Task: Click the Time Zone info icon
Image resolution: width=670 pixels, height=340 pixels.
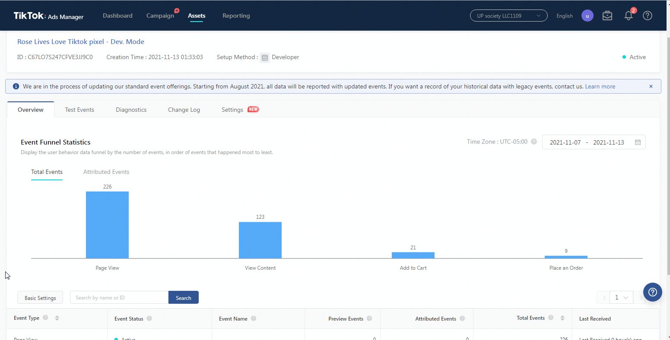Action: point(534,142)
